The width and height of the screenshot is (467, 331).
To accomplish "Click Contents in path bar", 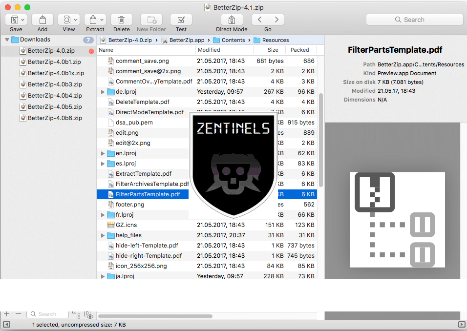I will coord(229,40).
